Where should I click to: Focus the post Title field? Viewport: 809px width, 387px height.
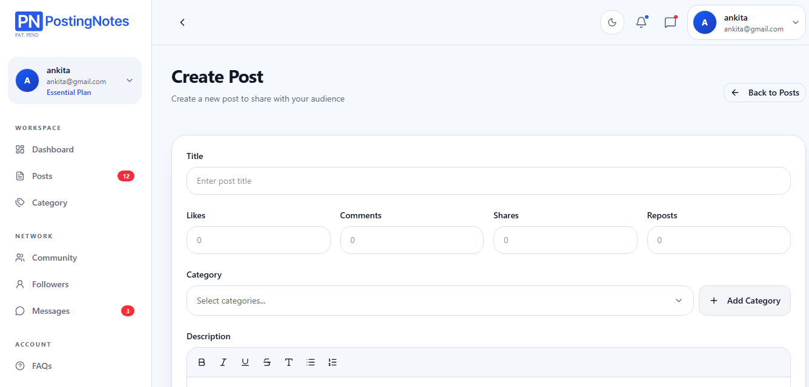tap(488, 181)
